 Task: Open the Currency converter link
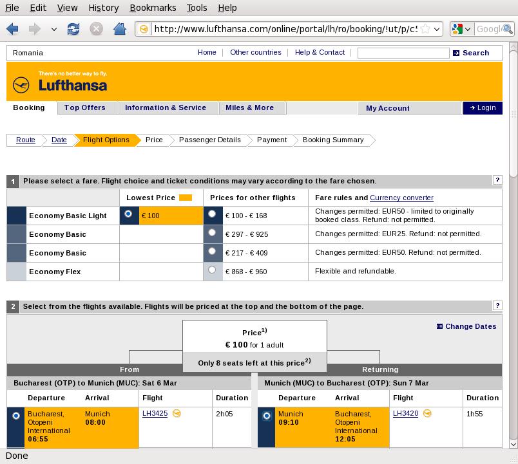point(401,198)
